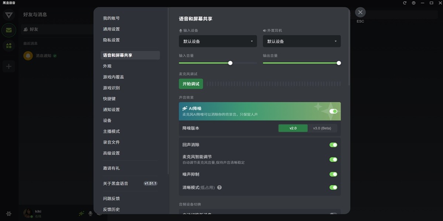Image resolution: width=443 pixels, height=221 pixels.
Task: Turn off 噪声抑制 noise suppression
Action: coord(333,173)
